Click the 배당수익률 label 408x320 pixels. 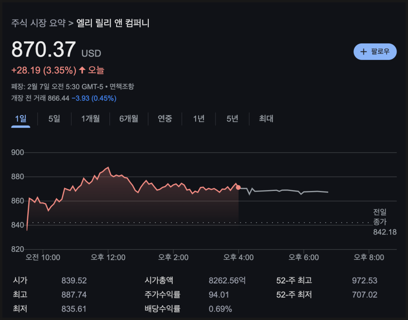point(163,309)
